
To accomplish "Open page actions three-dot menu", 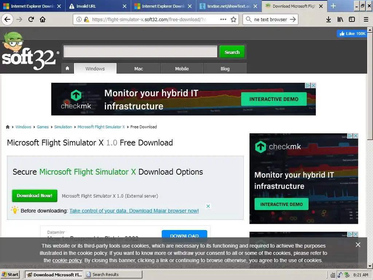I will tap(223, 20).
